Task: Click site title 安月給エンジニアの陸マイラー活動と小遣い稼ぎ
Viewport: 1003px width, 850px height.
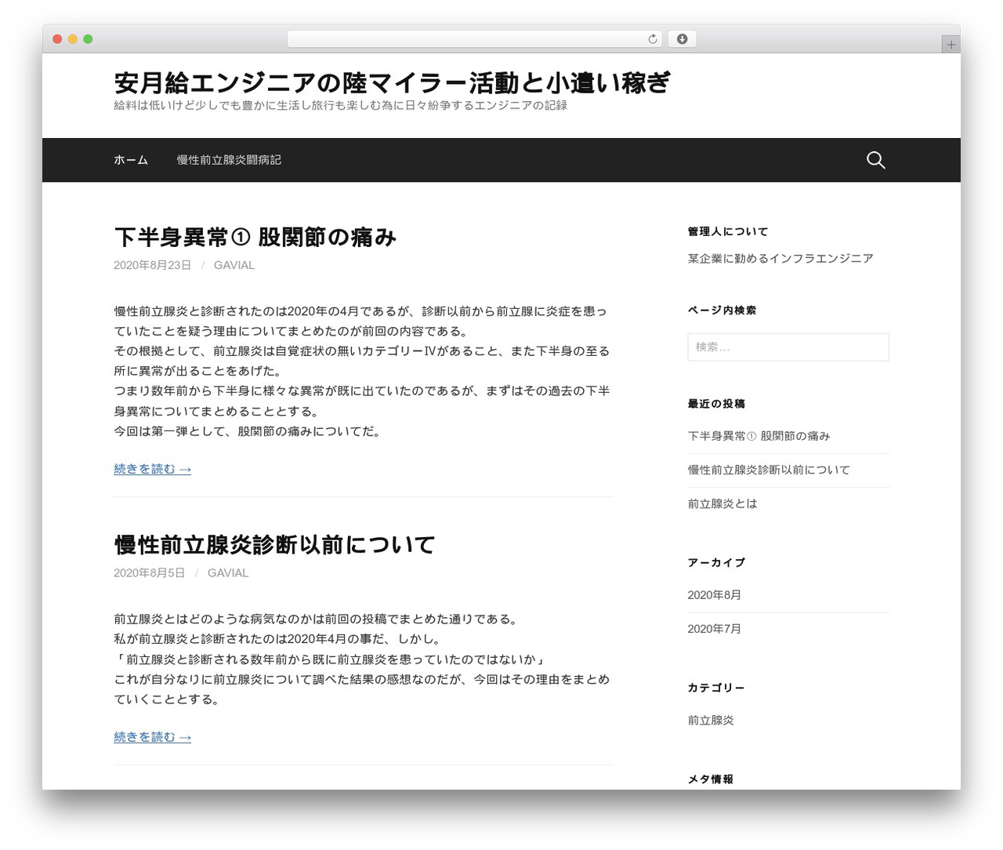Action: tap(392, 82)
